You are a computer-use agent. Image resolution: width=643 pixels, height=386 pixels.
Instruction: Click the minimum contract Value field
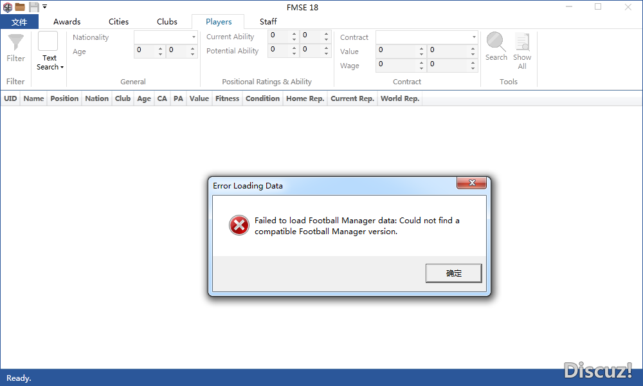(396, 50)
